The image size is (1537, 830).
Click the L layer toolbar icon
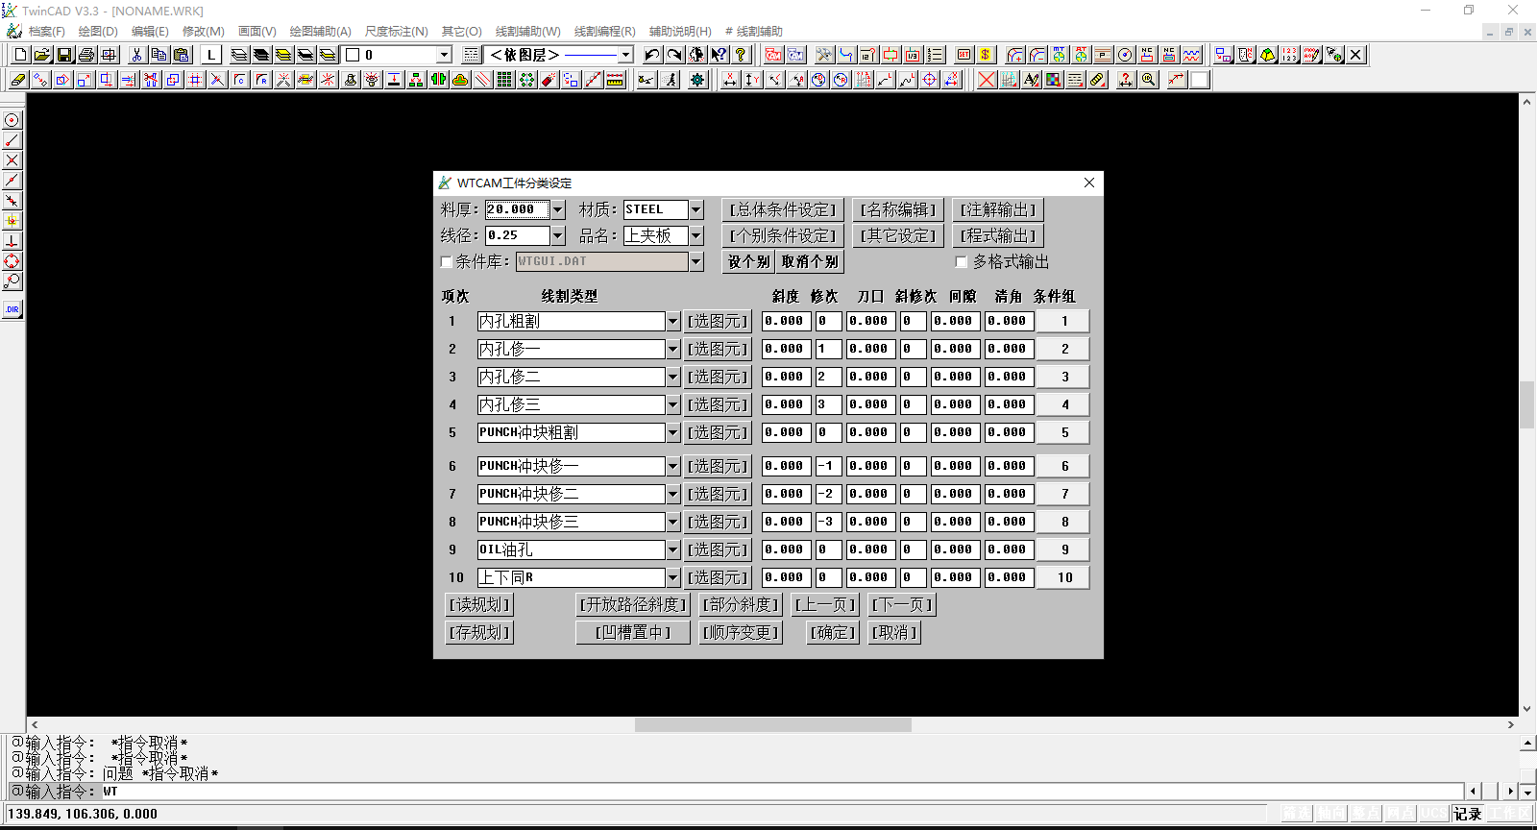pos(211,55)
